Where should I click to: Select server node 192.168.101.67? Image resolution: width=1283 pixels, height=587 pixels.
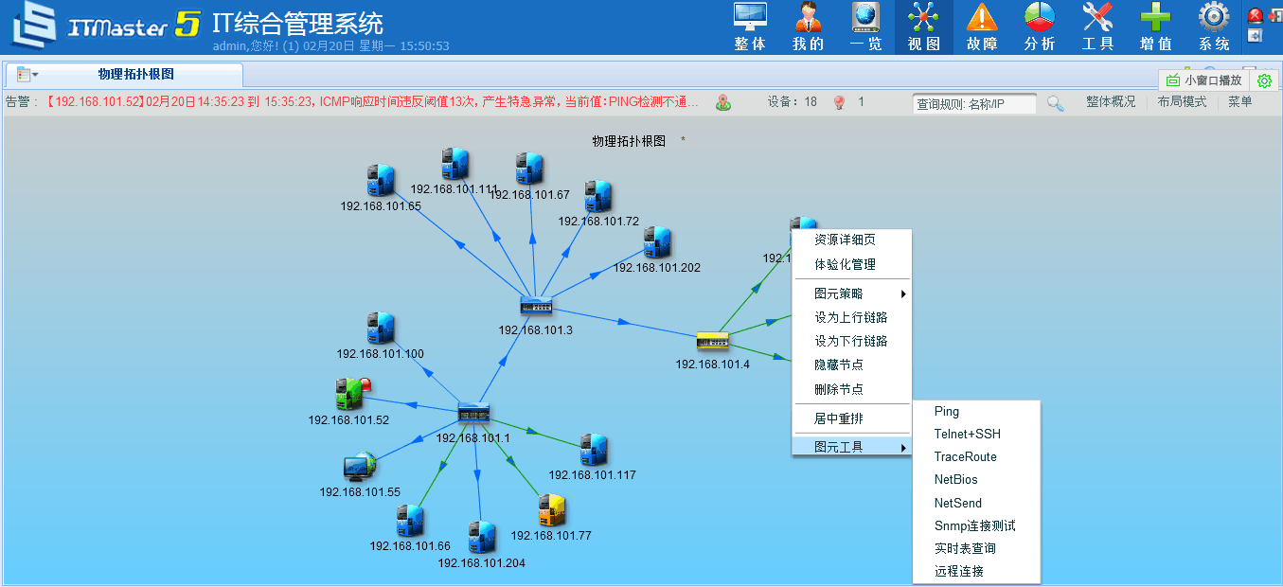tap(529, 169)
